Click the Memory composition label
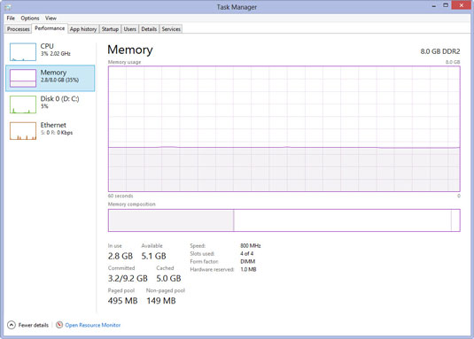This screenshot has height=339, width=474. pyautogui.click(x=131, y=204)
